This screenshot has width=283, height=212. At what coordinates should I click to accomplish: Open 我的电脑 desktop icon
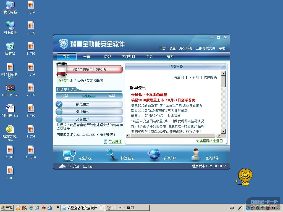click(x=10, y=7)
